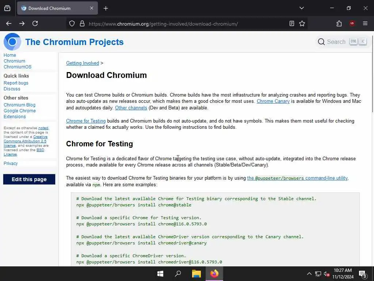
Task: Open Windows taskbar search
Action: pyautogui.click(x=178, y=274)
